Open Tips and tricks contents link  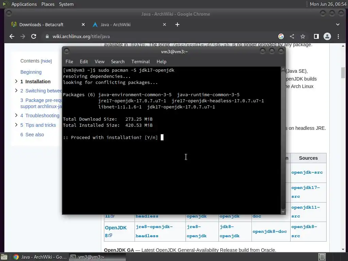38,125
